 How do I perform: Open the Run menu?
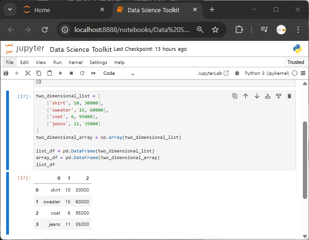(57, 63)
